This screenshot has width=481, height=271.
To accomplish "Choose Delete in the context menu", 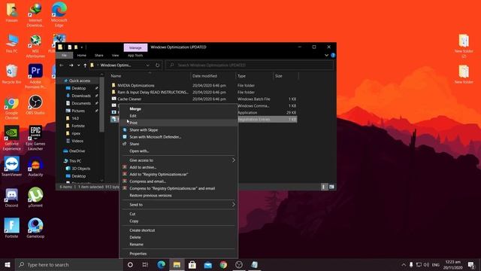I will pos(179,237).
